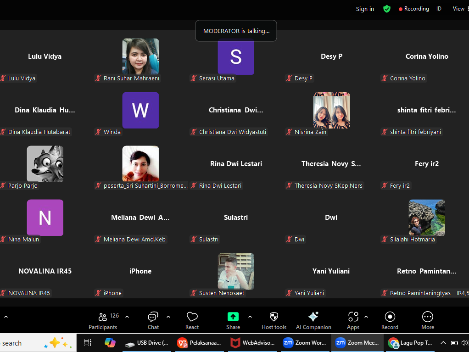Click the Recording status indicator
Screen dimensions: 469x352
(413, 9)
